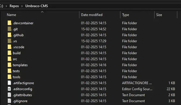Select the .vs hidden folder icon

click(x=9, y=41)
